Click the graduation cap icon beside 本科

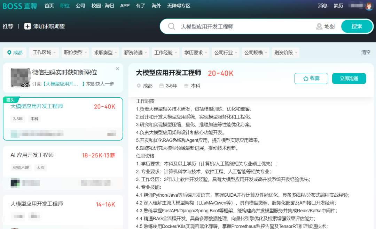(x=186, y=86)
